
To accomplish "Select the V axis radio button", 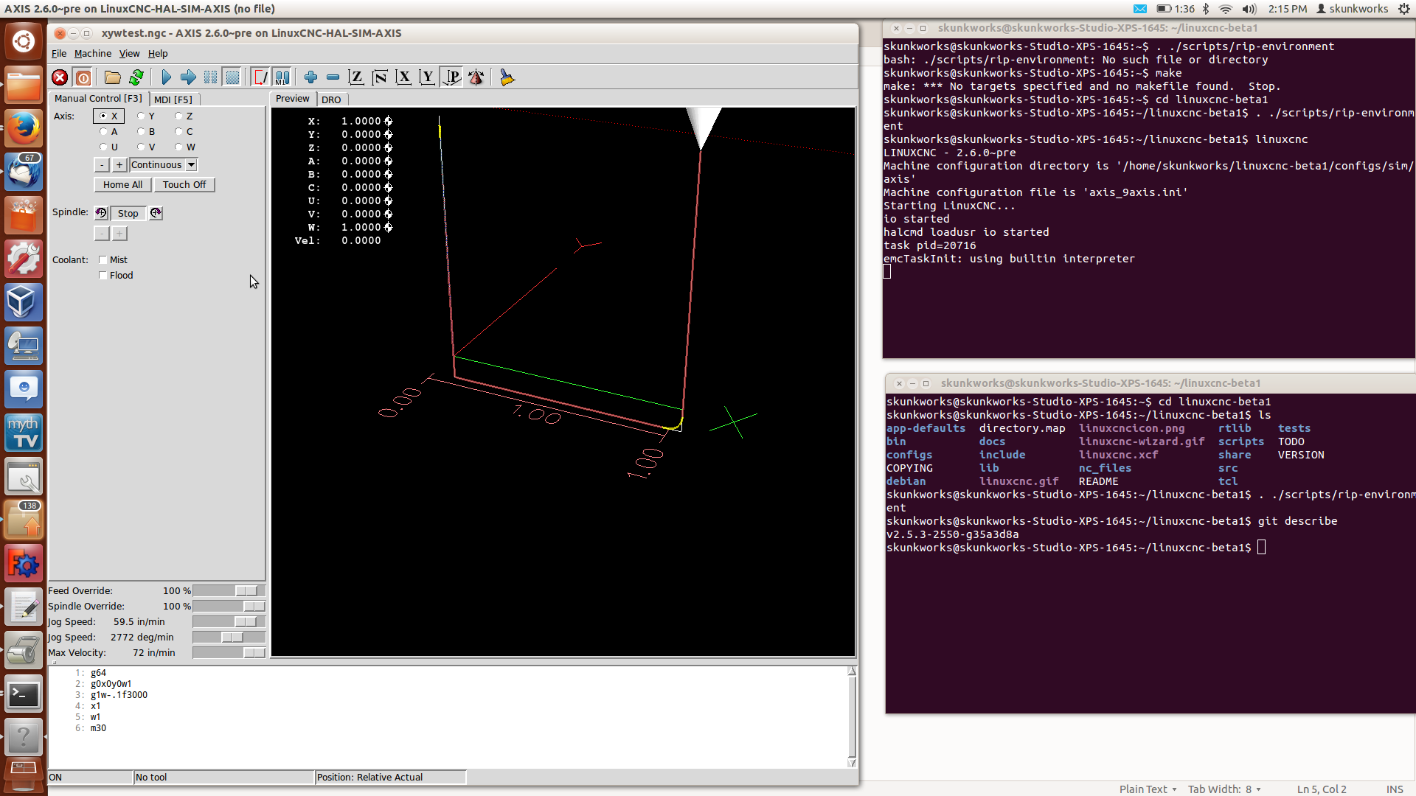I will (146, 147).
